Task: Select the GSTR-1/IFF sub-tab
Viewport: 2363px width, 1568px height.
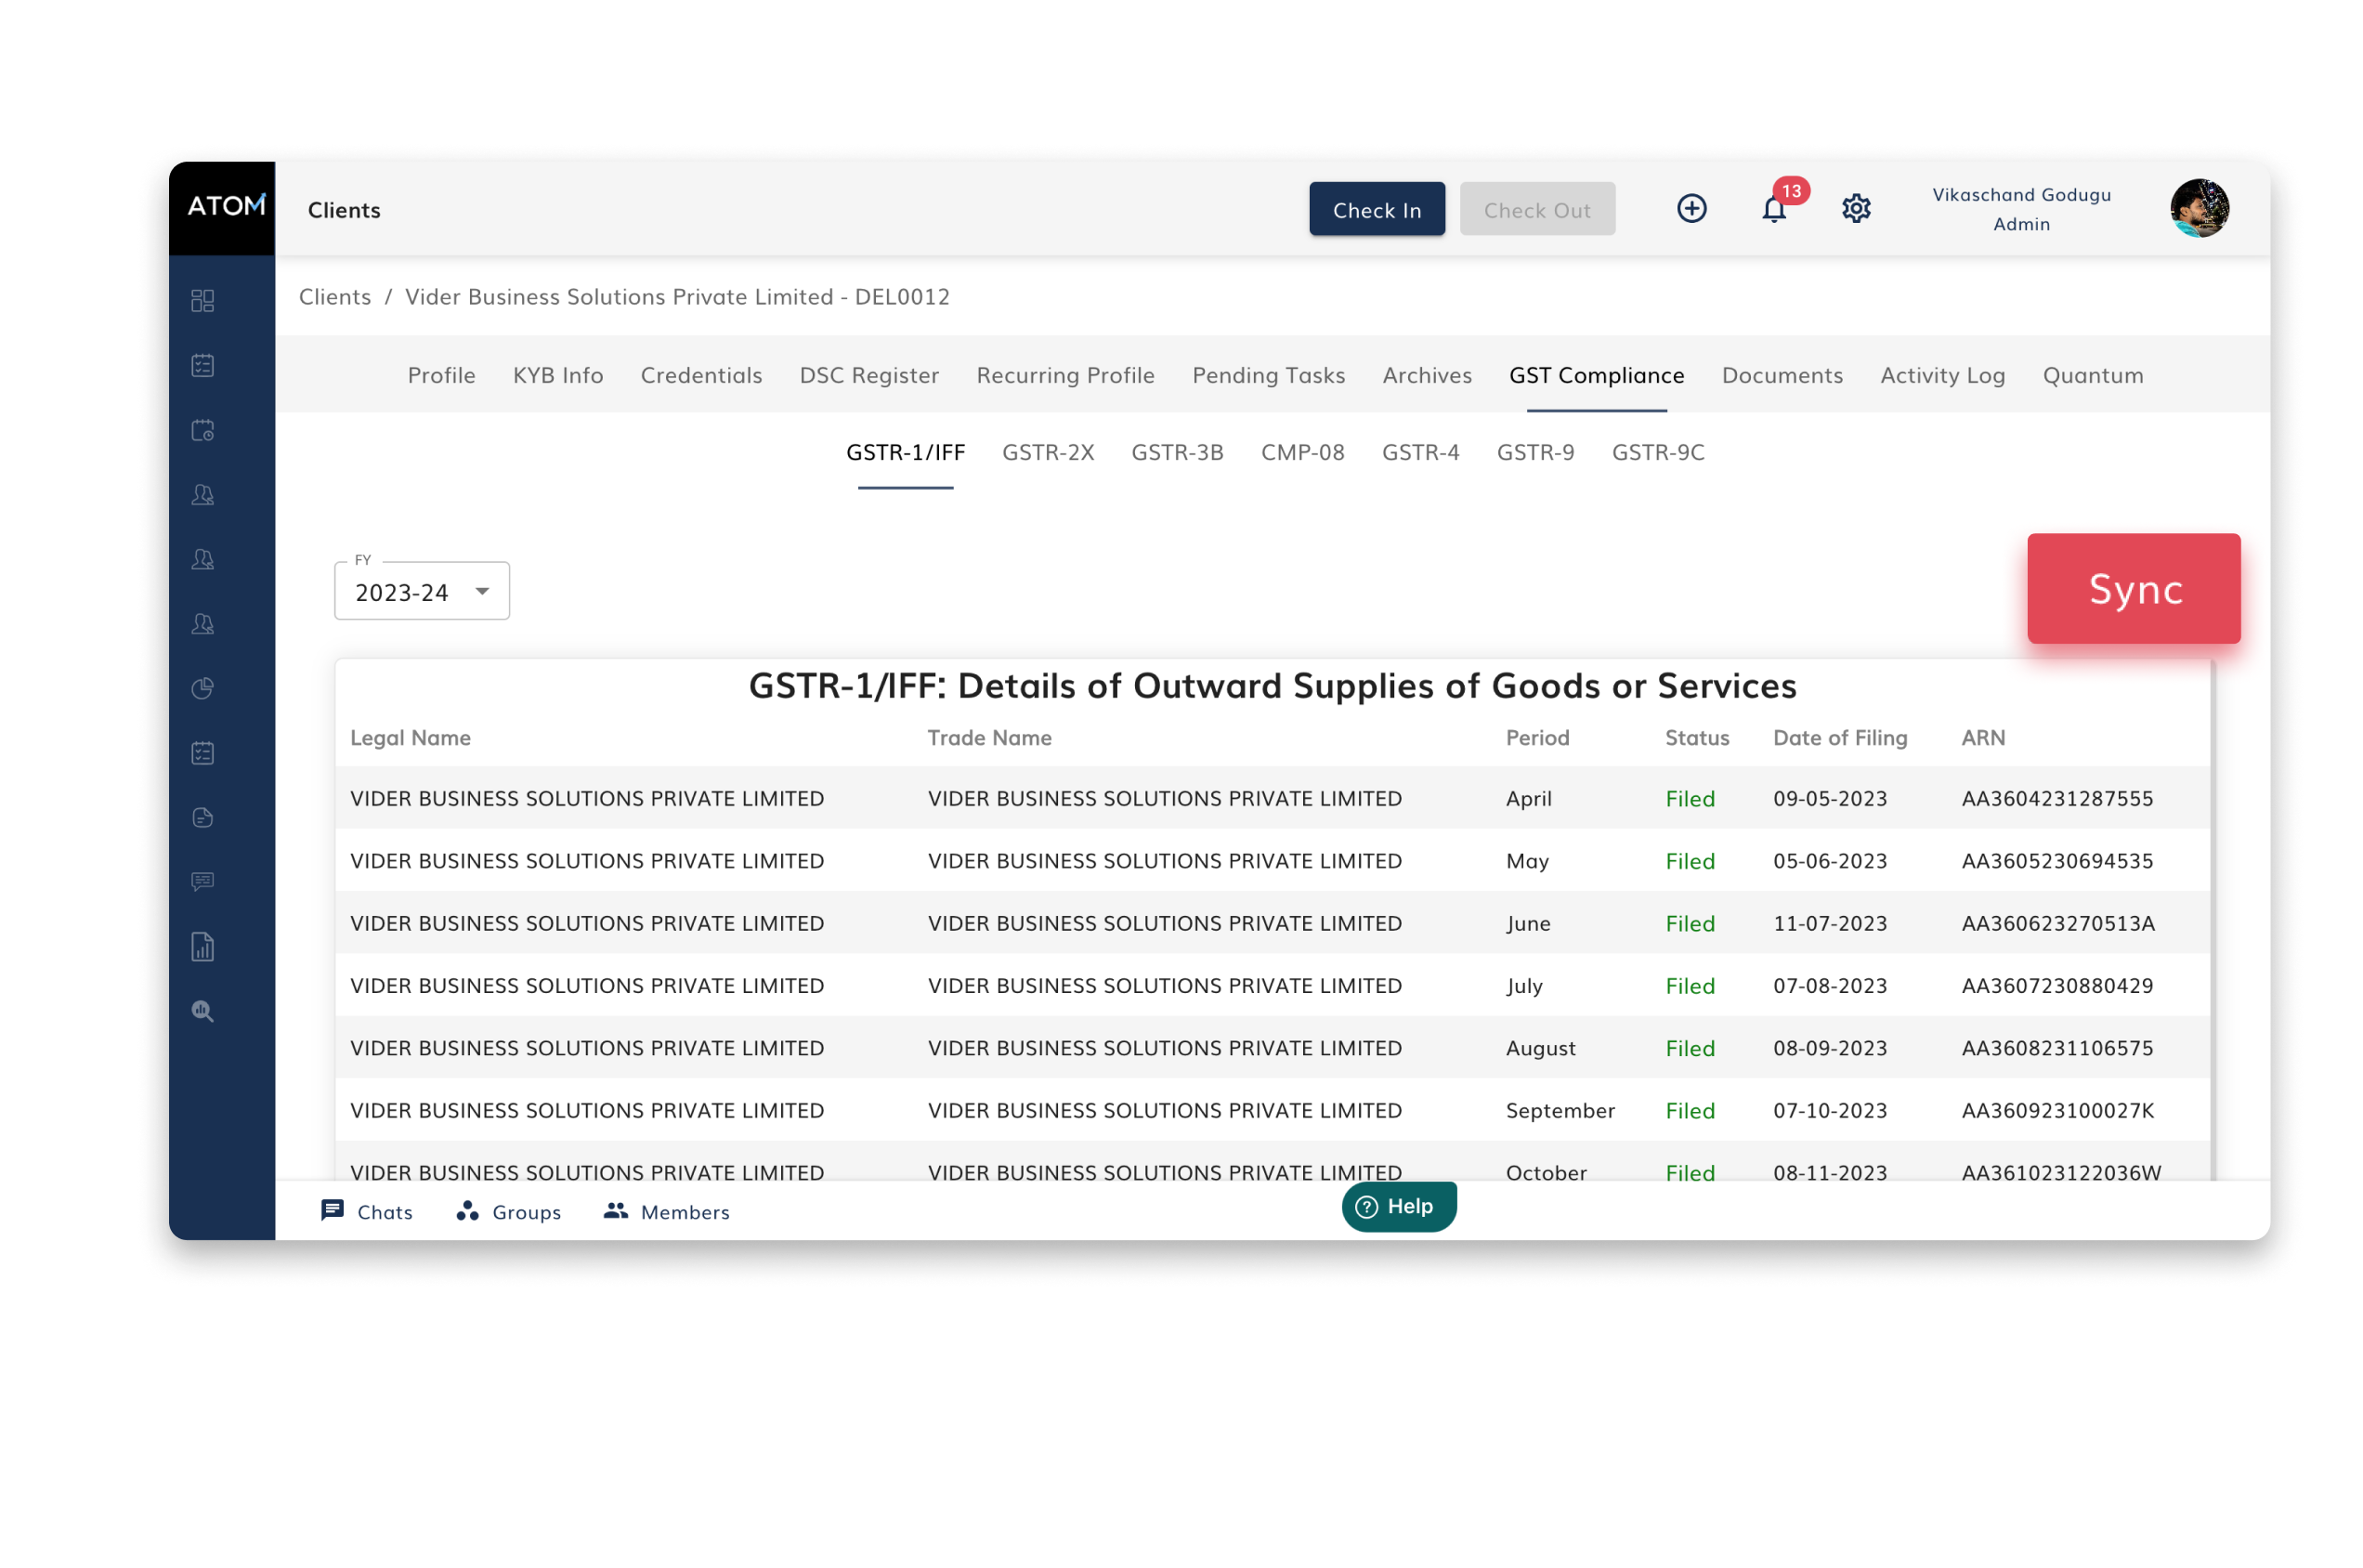Action: (x=906, y=453)
